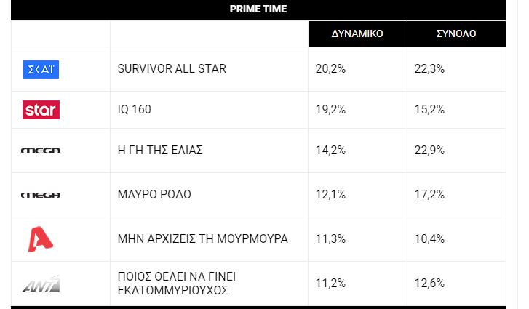529x309 pixels.
Task: Click the ANT1 channel logo
Action: point(41,284)
